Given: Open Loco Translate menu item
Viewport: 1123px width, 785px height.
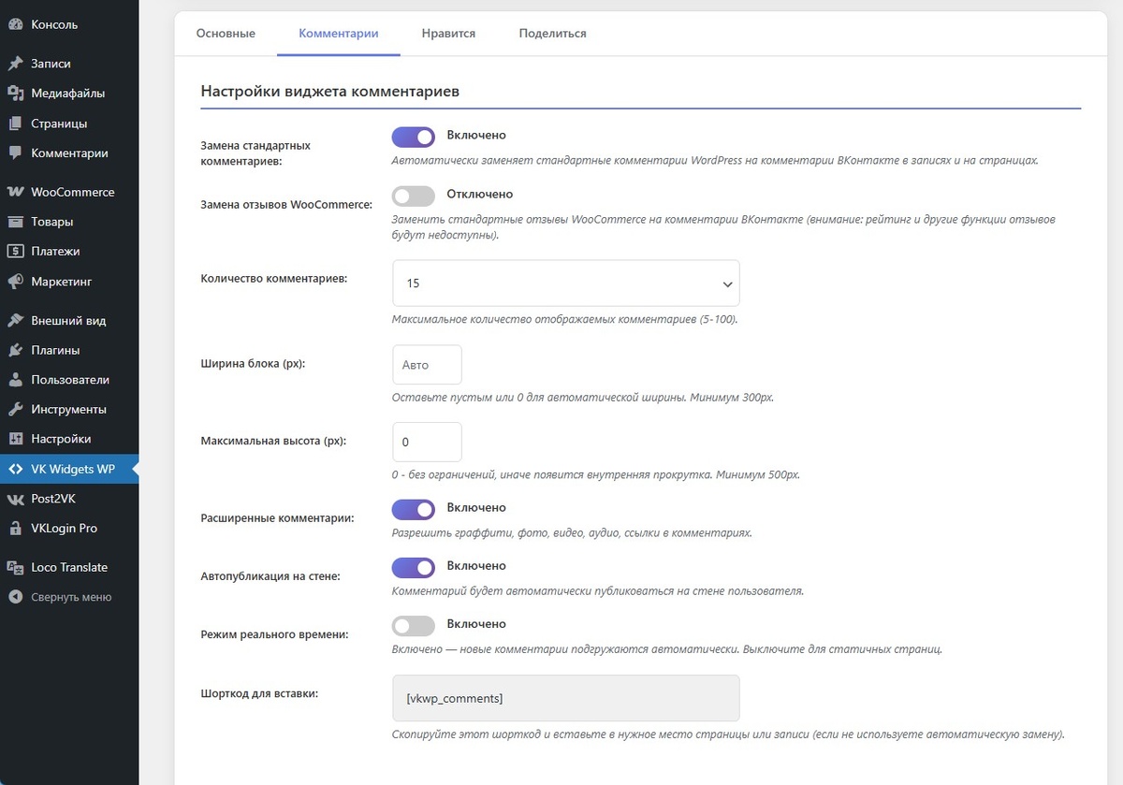Looking at the screenshot, I should pos(69,567).
